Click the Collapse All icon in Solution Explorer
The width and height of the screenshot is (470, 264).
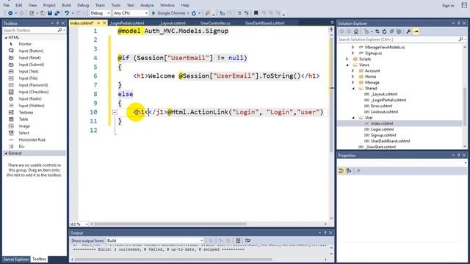point(391,32)
